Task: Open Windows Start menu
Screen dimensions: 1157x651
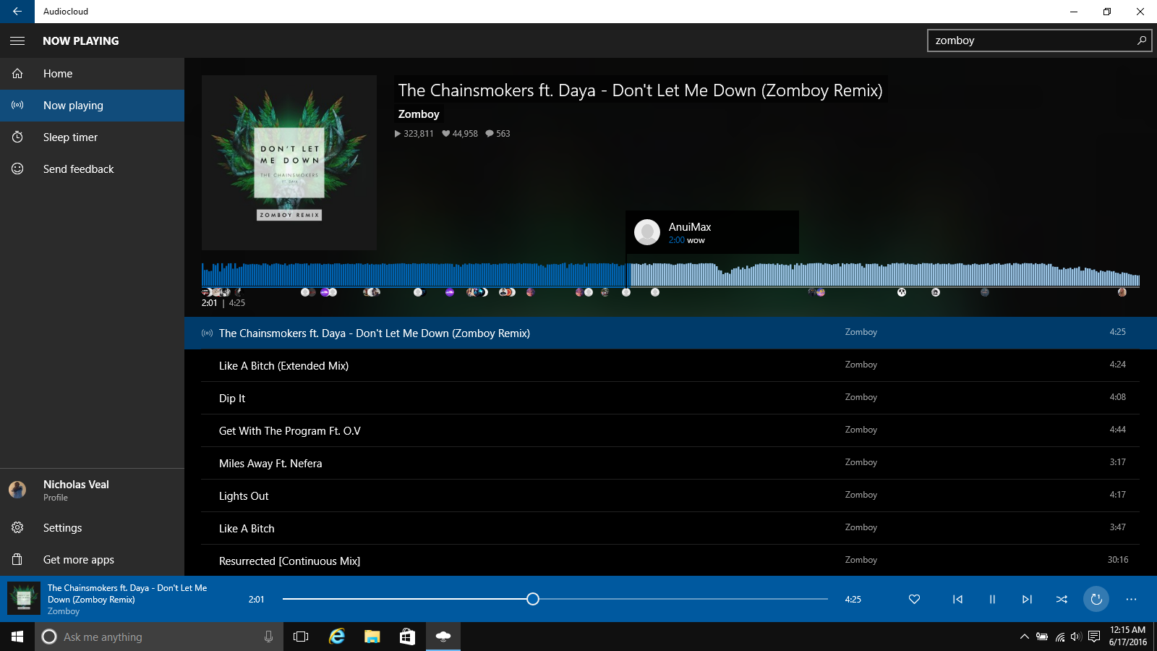Action: tap(17, 637)
